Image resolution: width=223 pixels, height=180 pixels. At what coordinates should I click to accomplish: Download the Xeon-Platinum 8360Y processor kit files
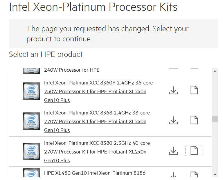pos(173,90)
